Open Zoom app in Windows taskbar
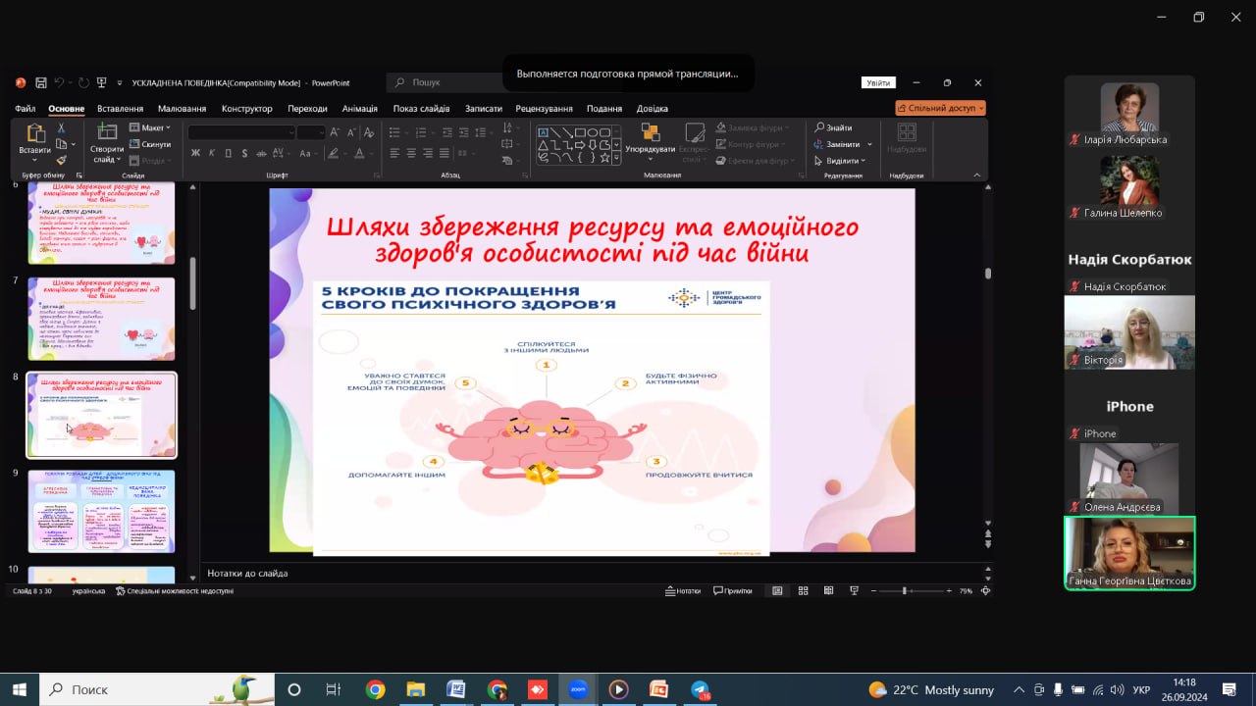This screenshot has width=1256, height=706. [578, 689]
